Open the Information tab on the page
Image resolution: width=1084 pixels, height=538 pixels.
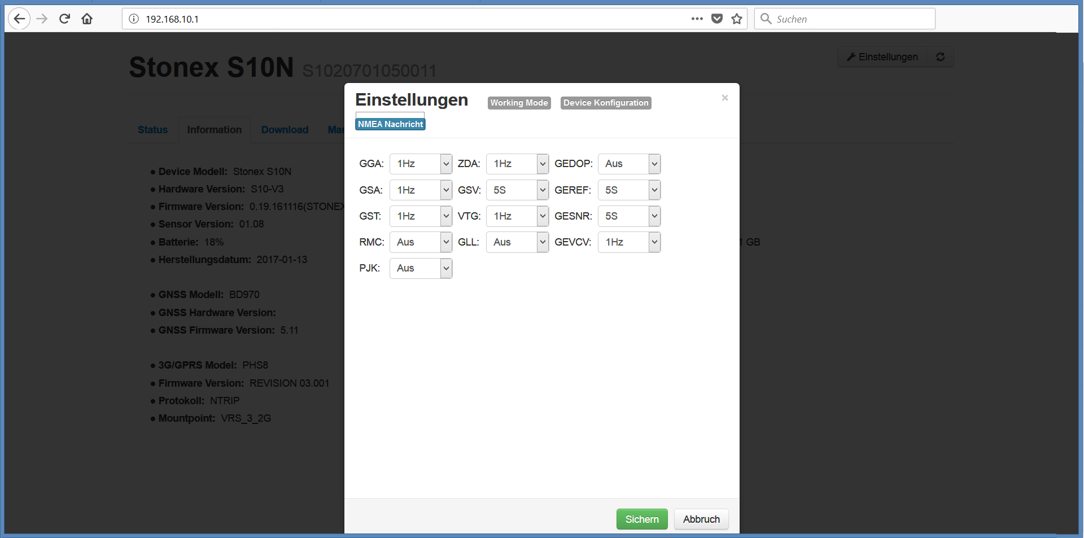pyautogui.click(x=215, y=130)
